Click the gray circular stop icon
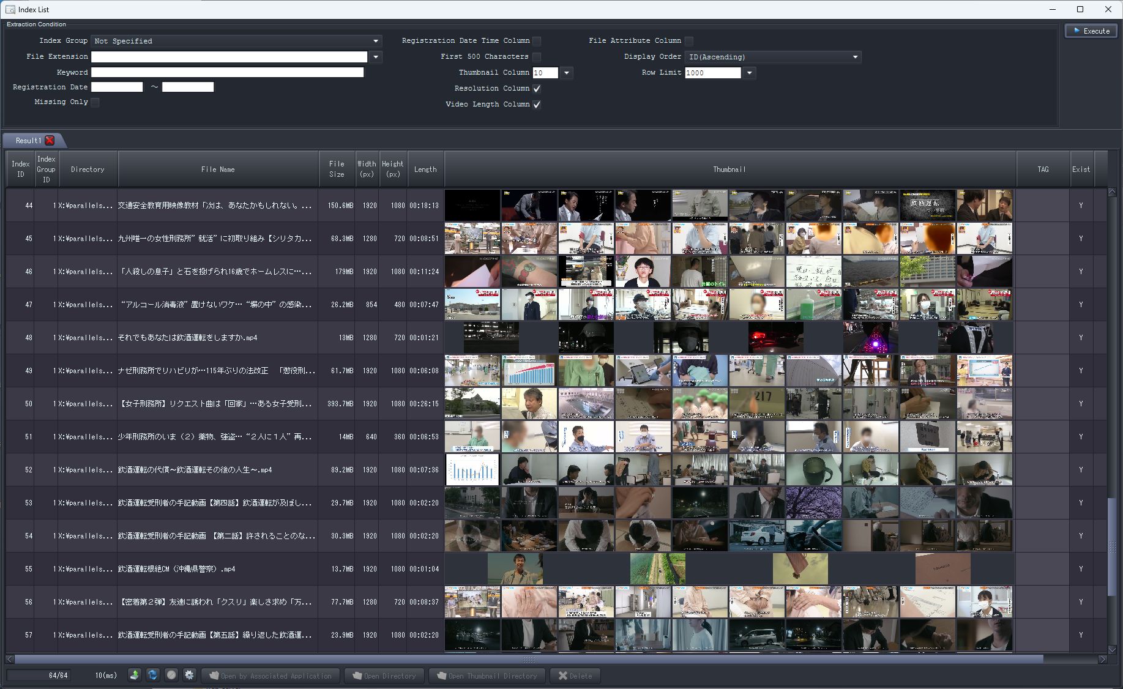The image size is (1123, 689). pyautogui.click(x=171, y=675)
